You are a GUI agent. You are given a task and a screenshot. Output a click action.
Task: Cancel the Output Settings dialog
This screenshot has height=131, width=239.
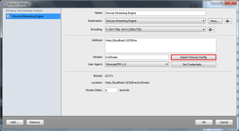click(224, 122)
